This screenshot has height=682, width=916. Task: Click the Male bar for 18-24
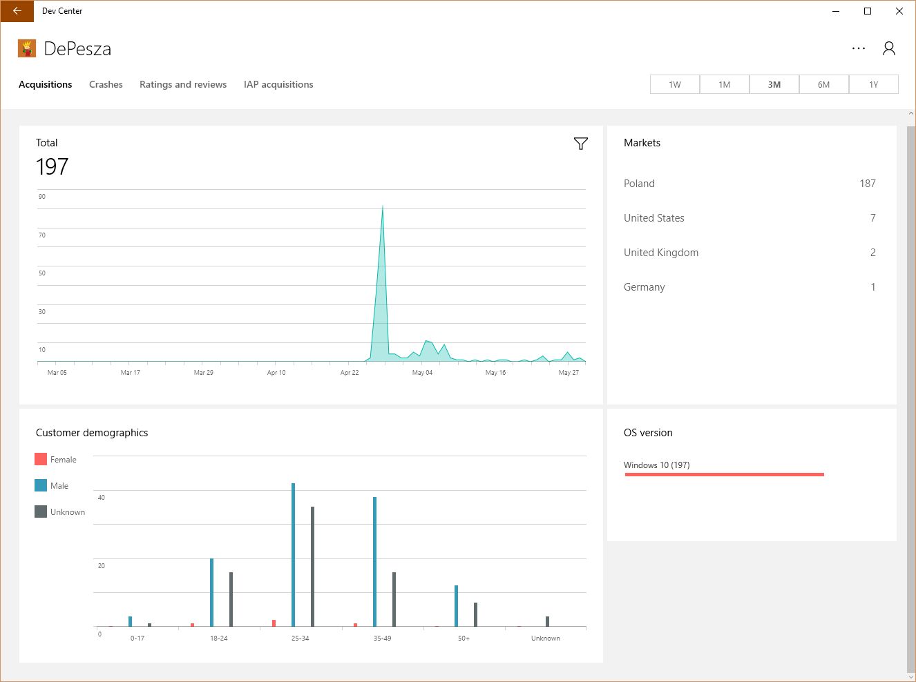click(212, 592)
